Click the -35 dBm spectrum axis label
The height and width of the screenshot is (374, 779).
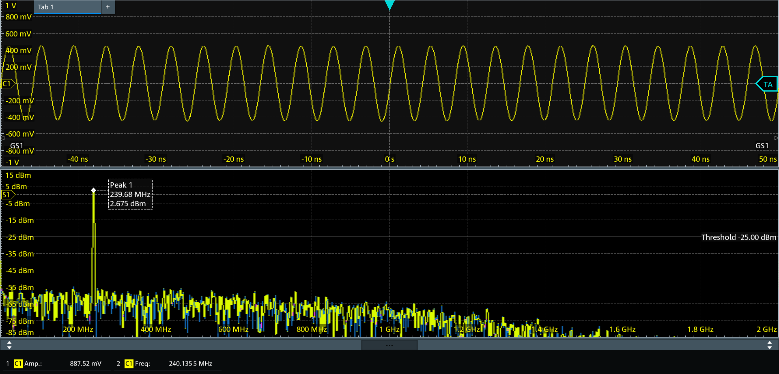[x=19, y=254]
